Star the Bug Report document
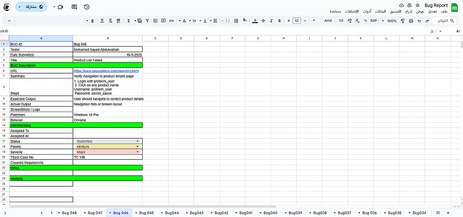The height and width of the screenshot is (217, 463). [418, 5]
